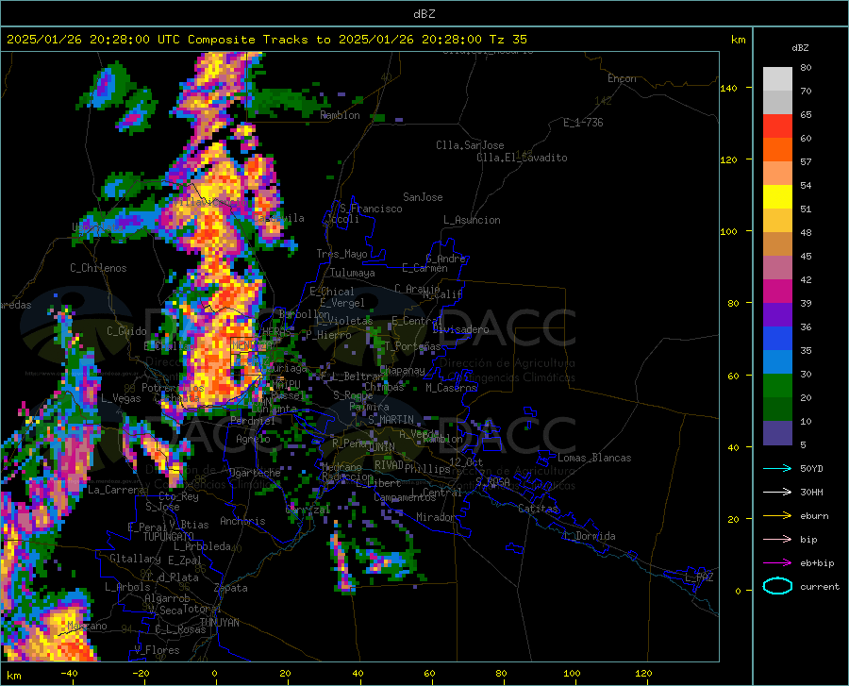Click the red 60 dBZ color swatch

tap(777, 126)
